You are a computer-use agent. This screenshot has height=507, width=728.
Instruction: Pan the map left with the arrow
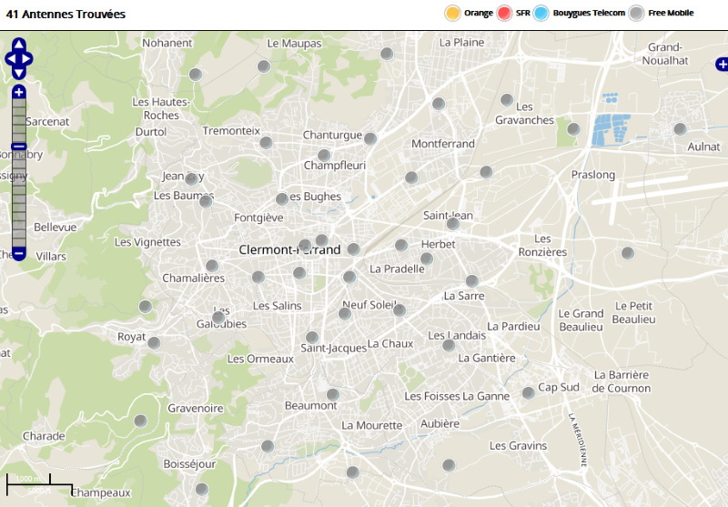(x=9, y=59)
